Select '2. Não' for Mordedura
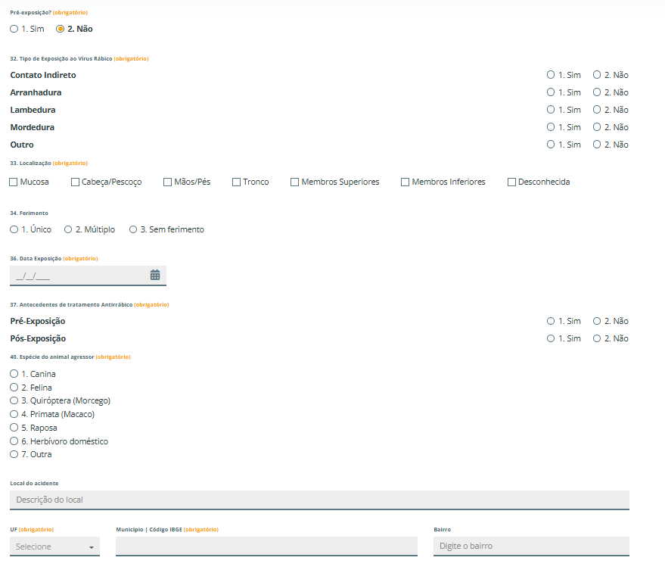The height and width of the screenshot is (570, 665). tap(597, 127)
